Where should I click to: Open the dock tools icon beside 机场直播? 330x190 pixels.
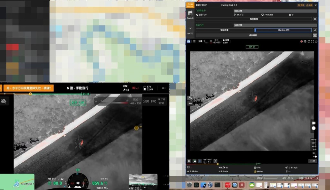[x=315, y=19]
